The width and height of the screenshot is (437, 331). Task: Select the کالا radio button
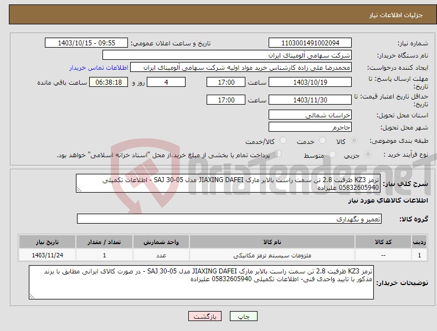point(354,141)
